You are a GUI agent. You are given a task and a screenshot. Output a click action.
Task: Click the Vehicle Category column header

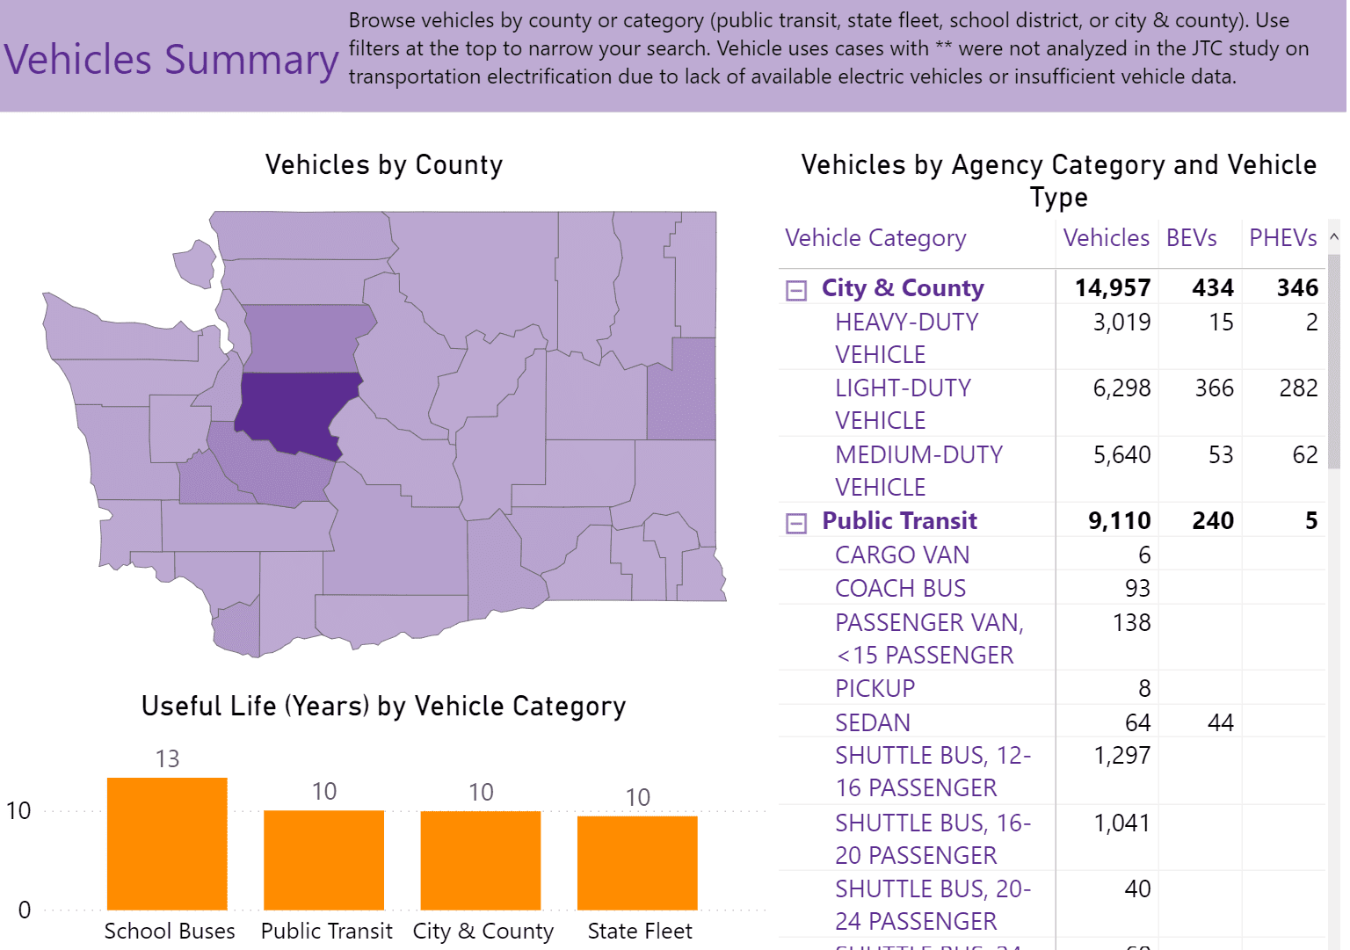[x=875, y=238]
